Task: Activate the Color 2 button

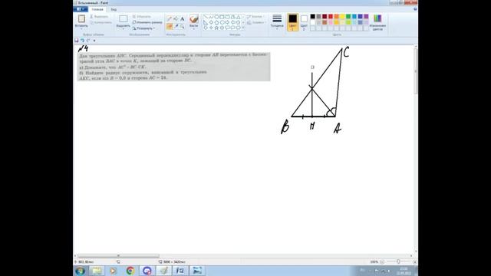Action: coord(304,22)
